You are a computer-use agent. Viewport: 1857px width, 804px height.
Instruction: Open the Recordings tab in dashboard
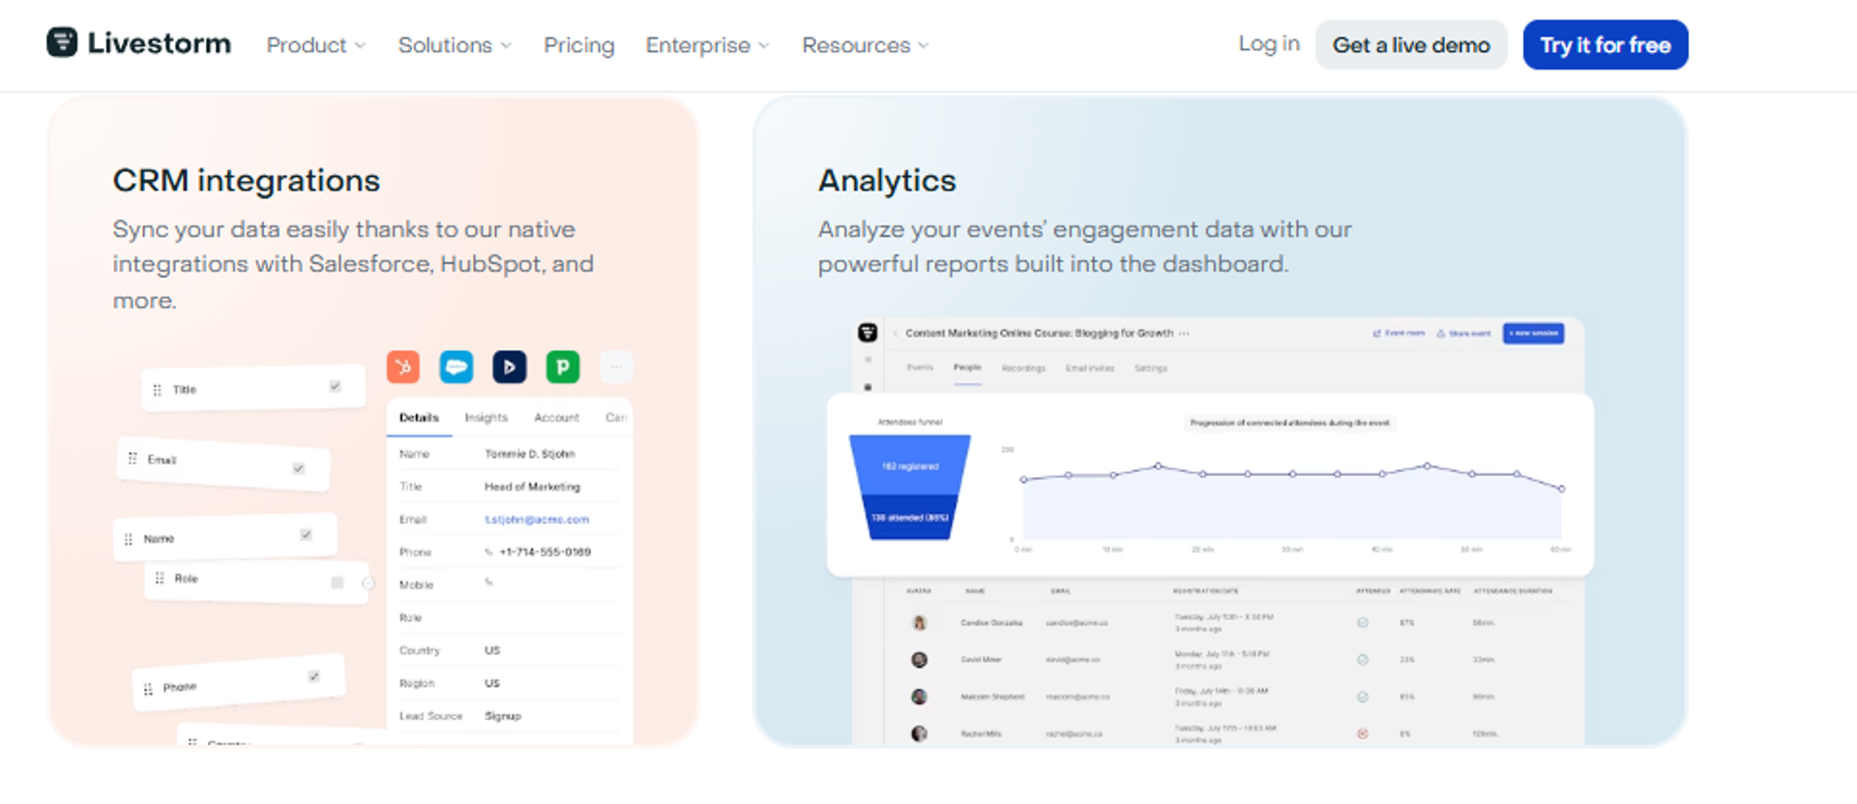[x=1023, y=369]
